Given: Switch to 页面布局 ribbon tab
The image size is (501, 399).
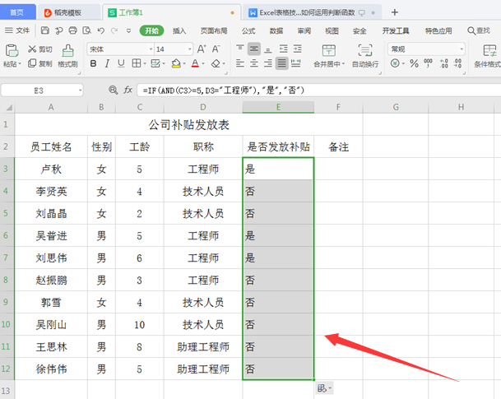Looking at the screenshot, I should coord(214,30).
